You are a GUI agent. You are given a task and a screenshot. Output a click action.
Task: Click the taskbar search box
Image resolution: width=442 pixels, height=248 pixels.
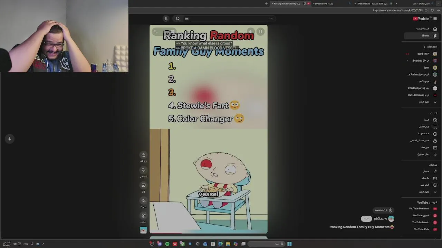267,244
